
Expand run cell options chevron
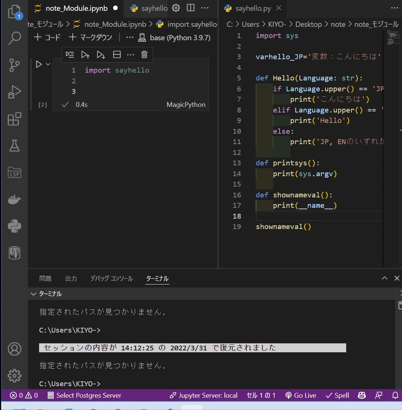[48, 64]
